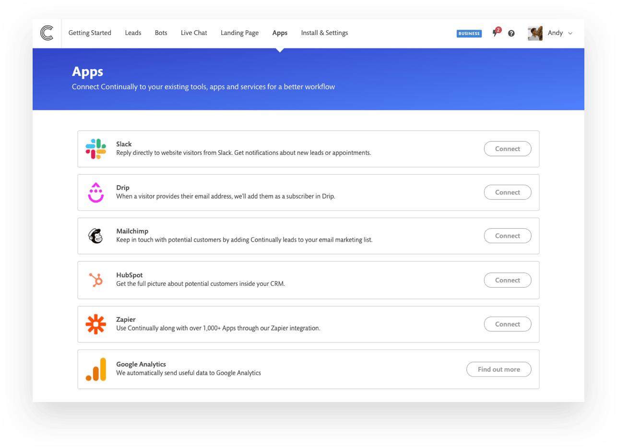Click the Zapier app title text

[x=126, y=319]
